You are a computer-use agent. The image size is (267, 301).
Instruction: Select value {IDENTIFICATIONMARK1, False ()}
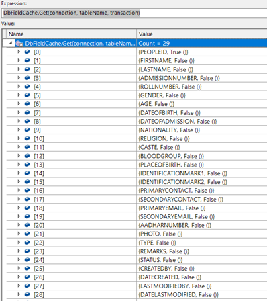tap(182, 173)
